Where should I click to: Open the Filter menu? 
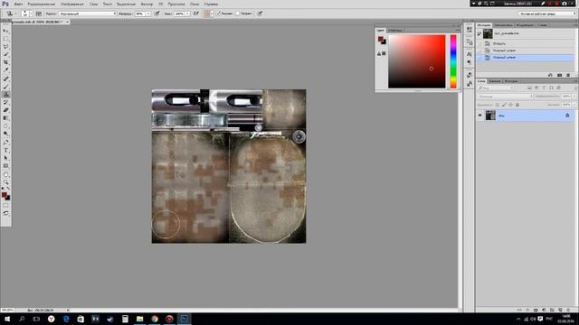(x=147, y=4)
